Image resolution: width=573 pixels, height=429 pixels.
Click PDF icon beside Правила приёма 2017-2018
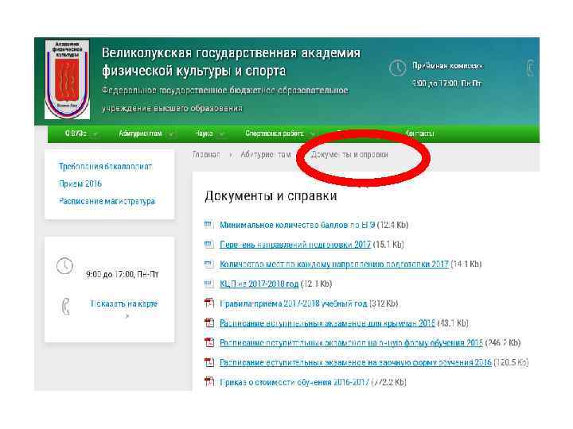[x=209, y=303]
